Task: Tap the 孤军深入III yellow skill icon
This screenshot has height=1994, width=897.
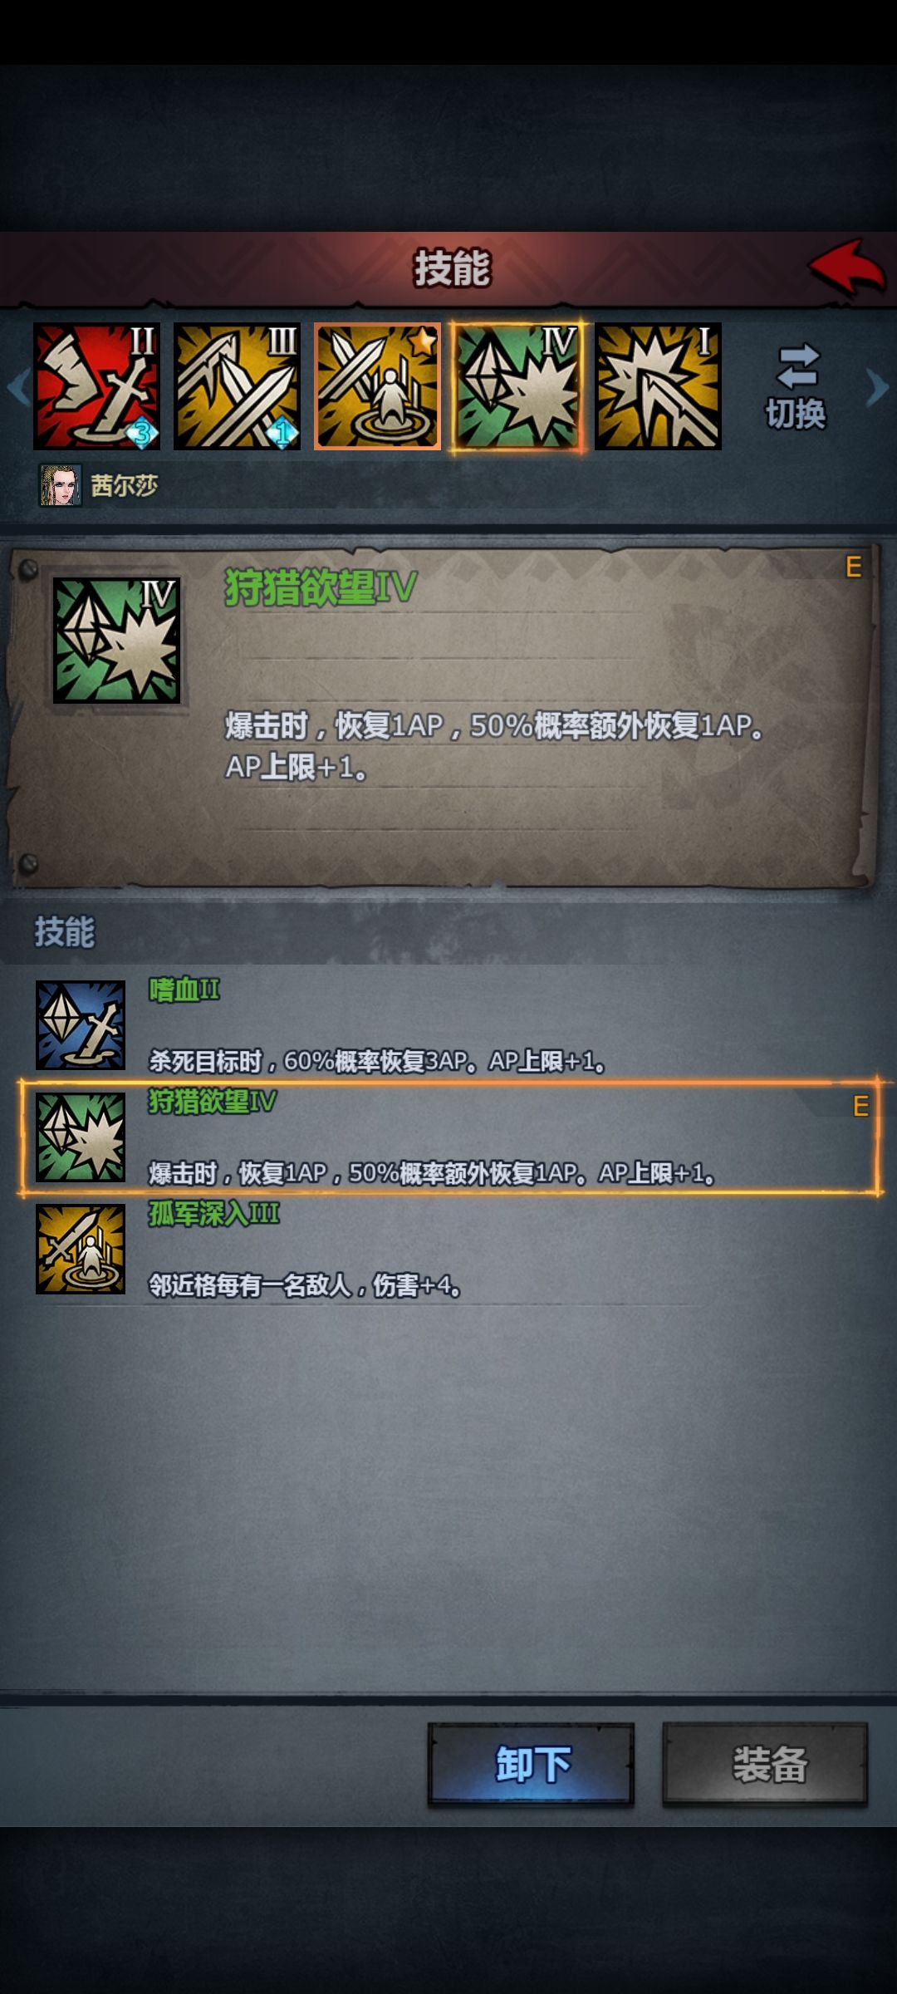Action: point(81,1249)
